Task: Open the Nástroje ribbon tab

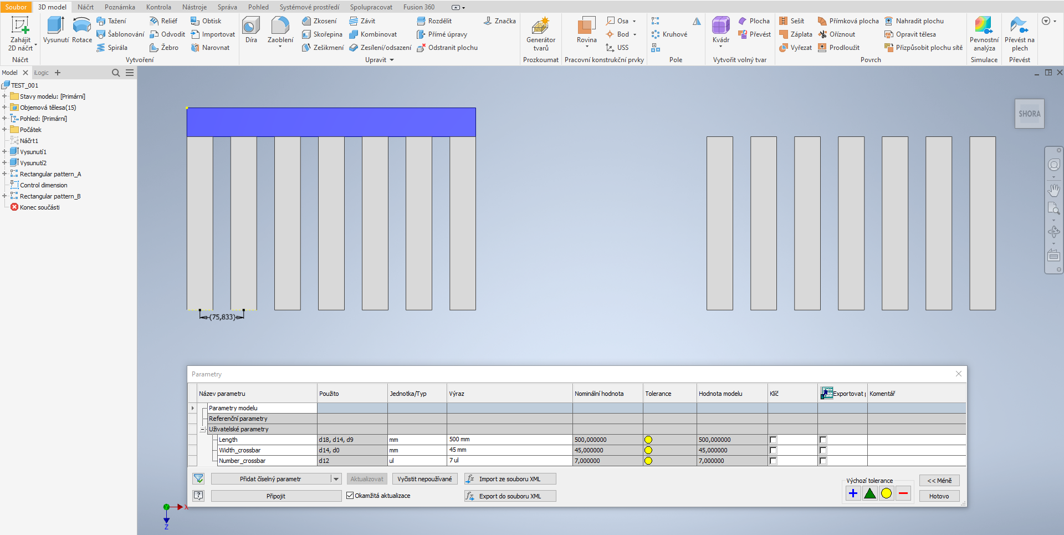Action: [x=194, y=7]
